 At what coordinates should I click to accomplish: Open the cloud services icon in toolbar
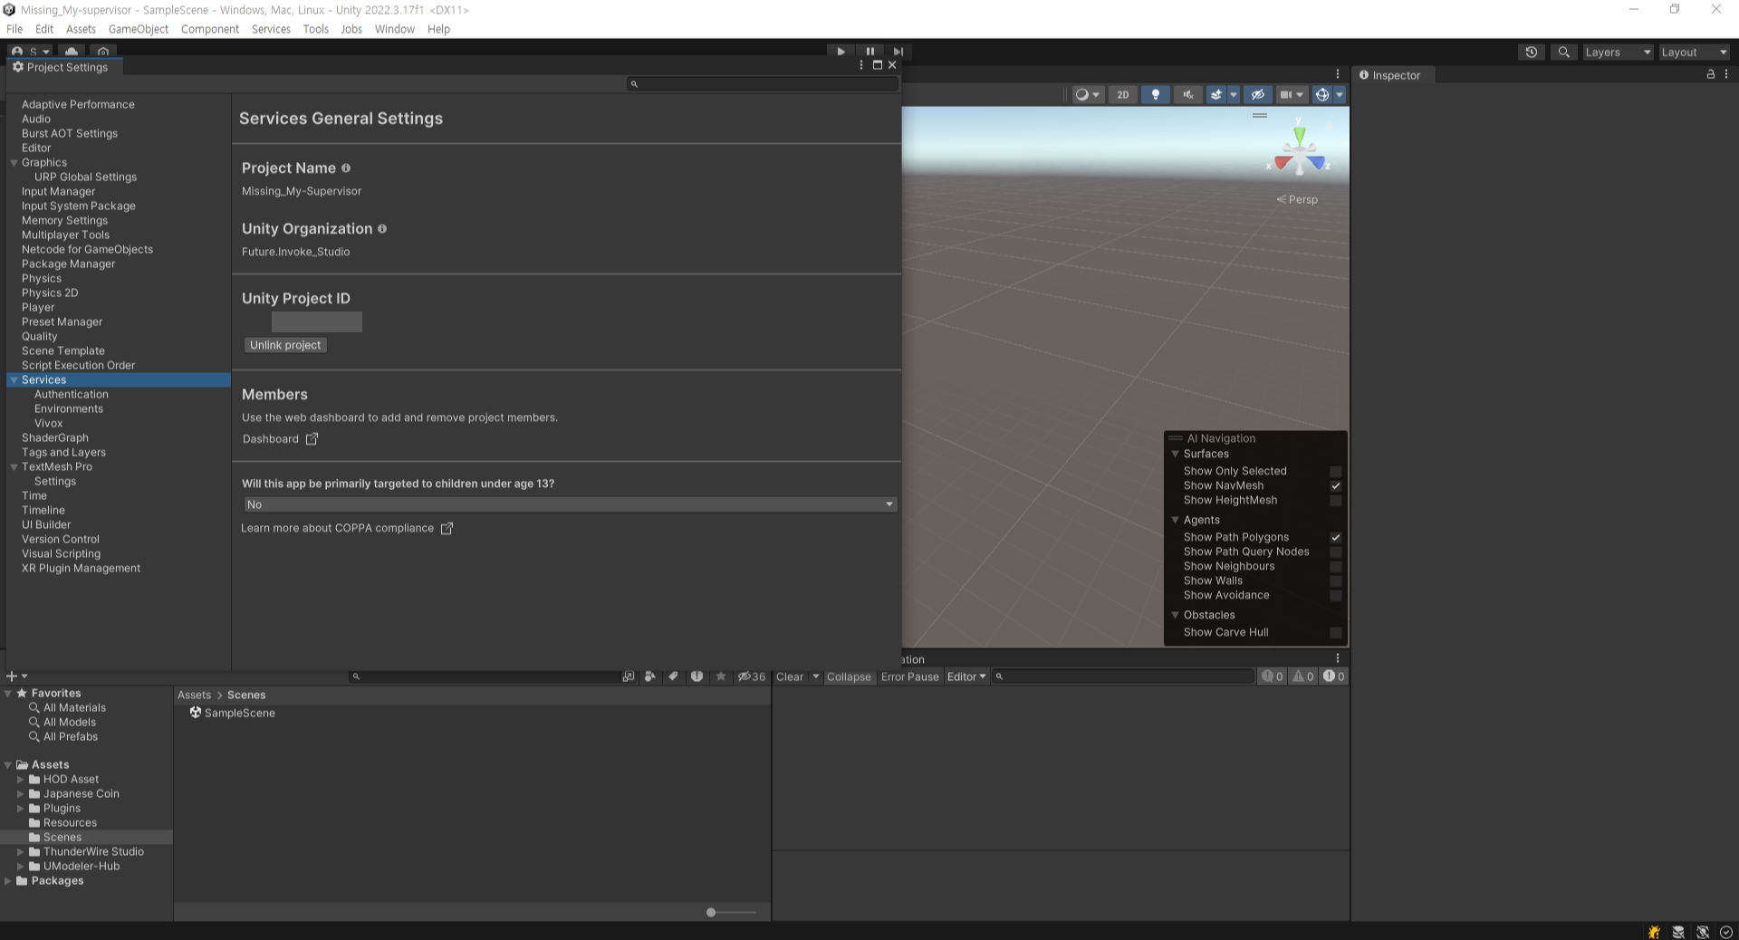coord(72,52)
